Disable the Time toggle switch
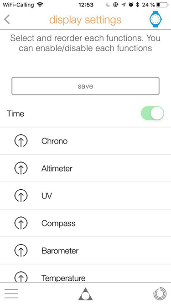 (152, 113)
